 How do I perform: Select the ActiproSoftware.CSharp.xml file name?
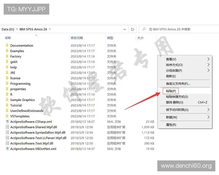pos(31,121)
